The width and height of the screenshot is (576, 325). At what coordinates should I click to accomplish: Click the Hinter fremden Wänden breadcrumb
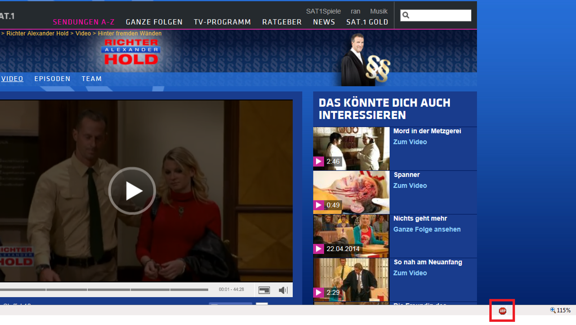tap(130, 33)
